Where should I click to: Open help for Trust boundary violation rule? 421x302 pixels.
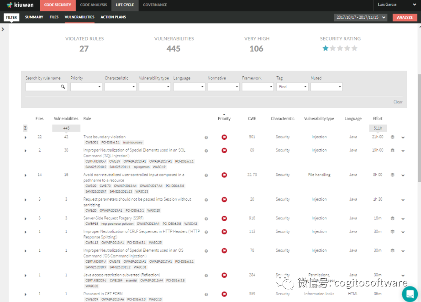tap(206, 138)
